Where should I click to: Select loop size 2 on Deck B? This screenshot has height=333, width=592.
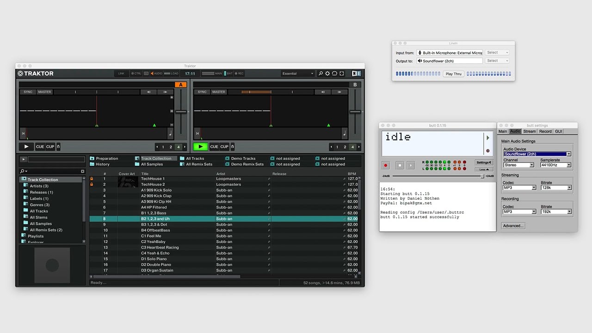345,147
